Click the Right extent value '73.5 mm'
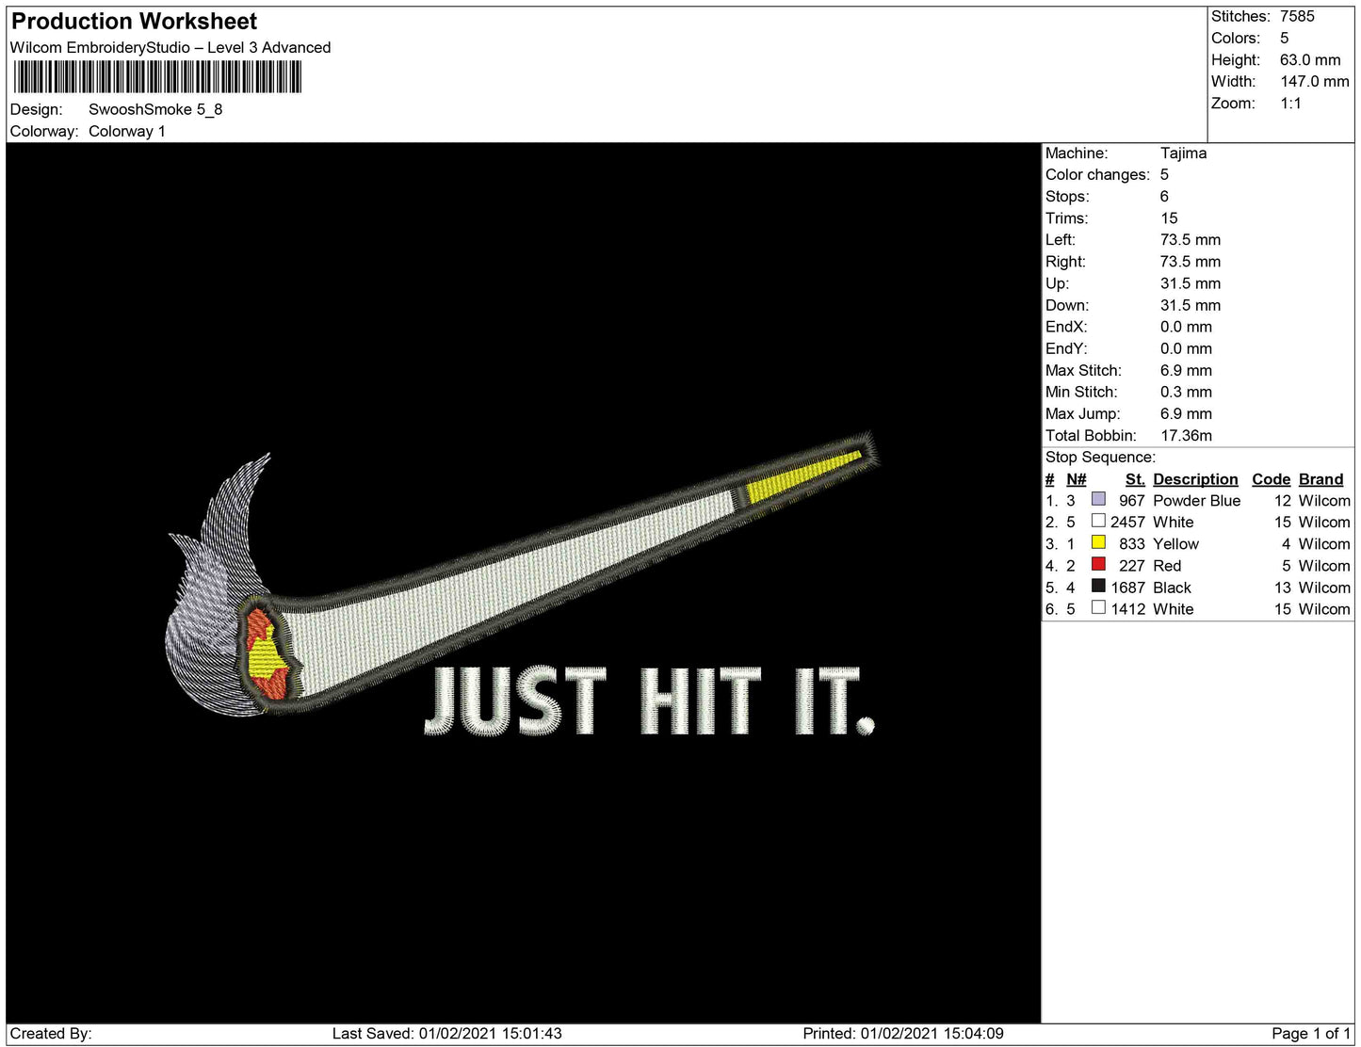Image resolution: width=1361 pixels, height=1047 pixels. pos(1191,261)
